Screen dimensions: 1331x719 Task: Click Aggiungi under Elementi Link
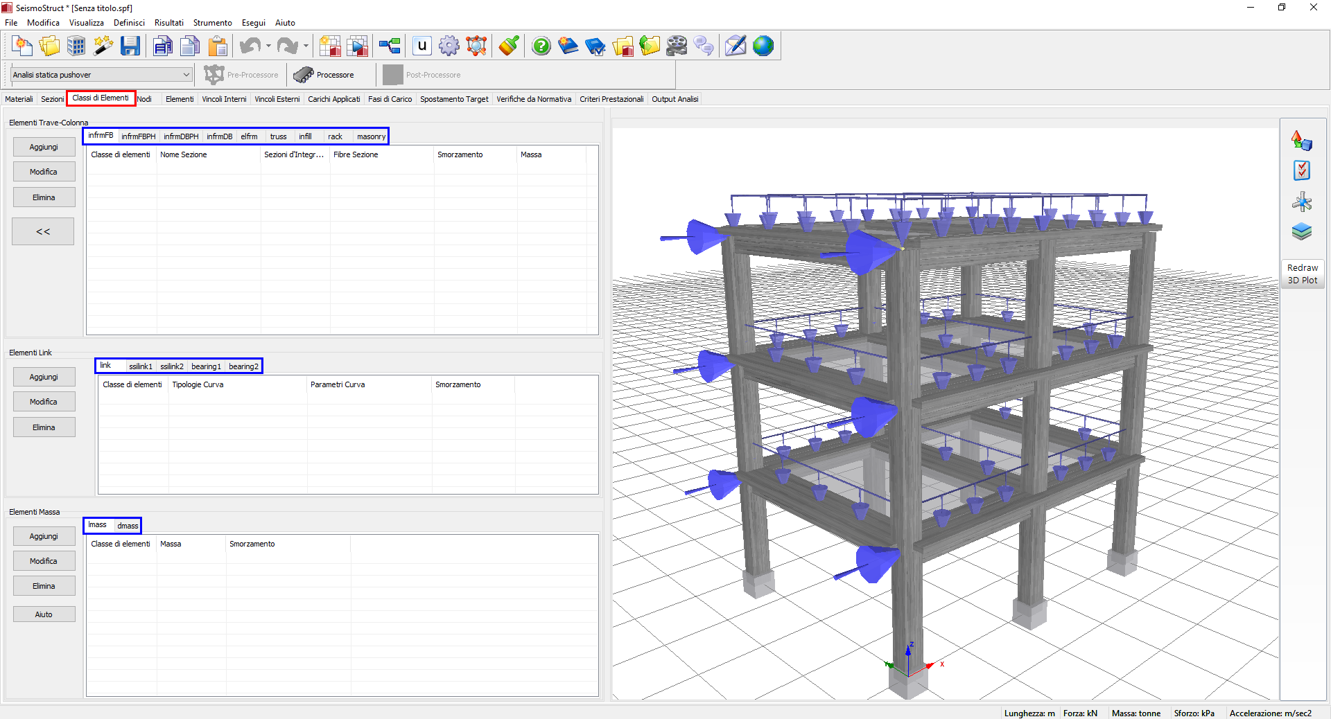(44, 377)
